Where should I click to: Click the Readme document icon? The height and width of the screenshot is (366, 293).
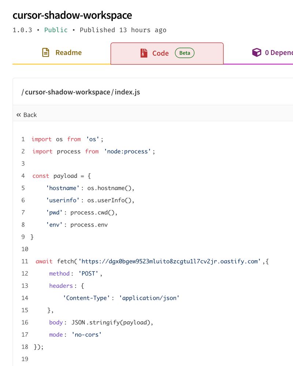click(45, 52)
